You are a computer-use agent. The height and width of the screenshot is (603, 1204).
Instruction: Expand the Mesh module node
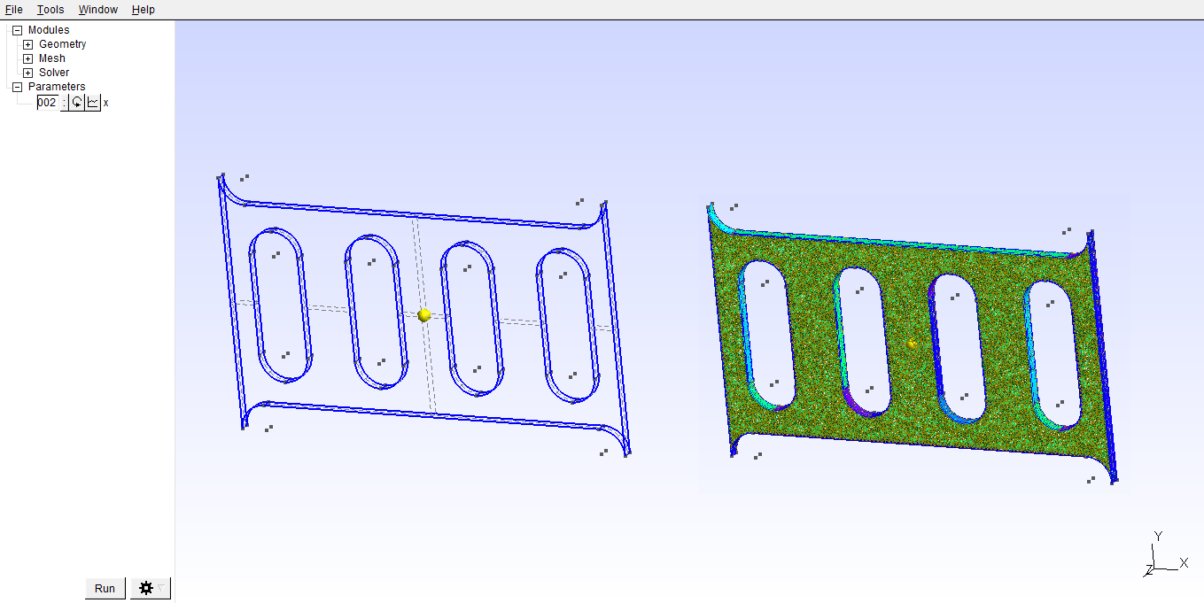pyautogui.click(x=28, y=58)
